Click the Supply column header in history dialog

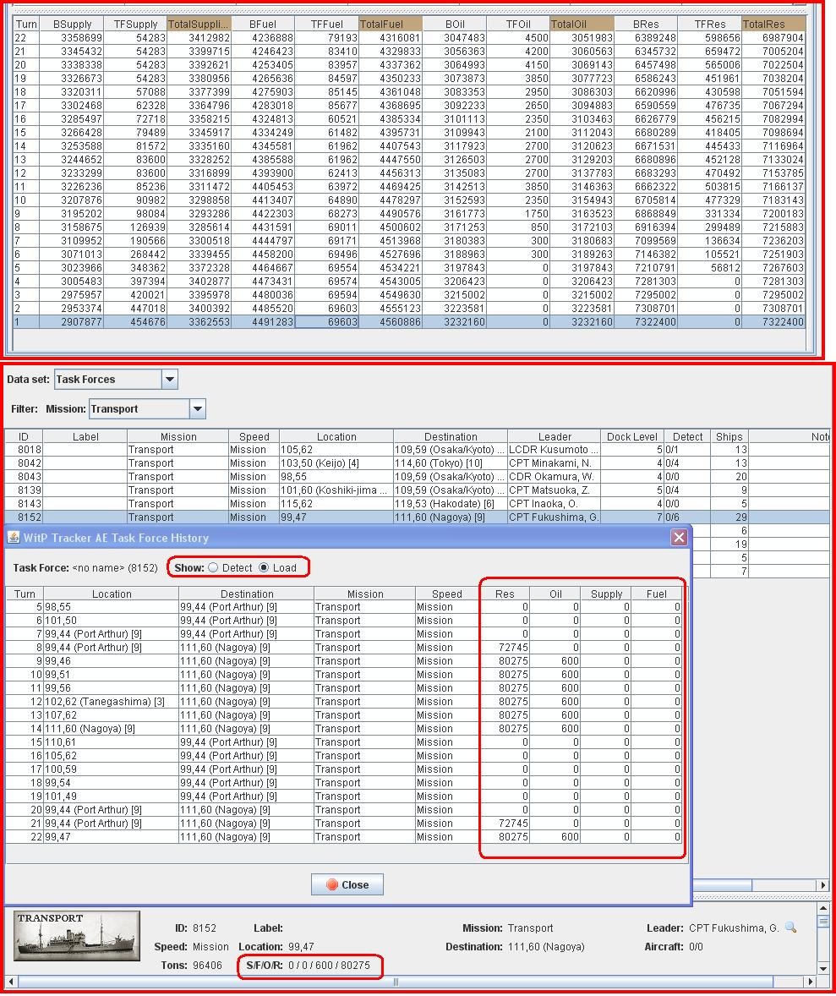[606, 594]
